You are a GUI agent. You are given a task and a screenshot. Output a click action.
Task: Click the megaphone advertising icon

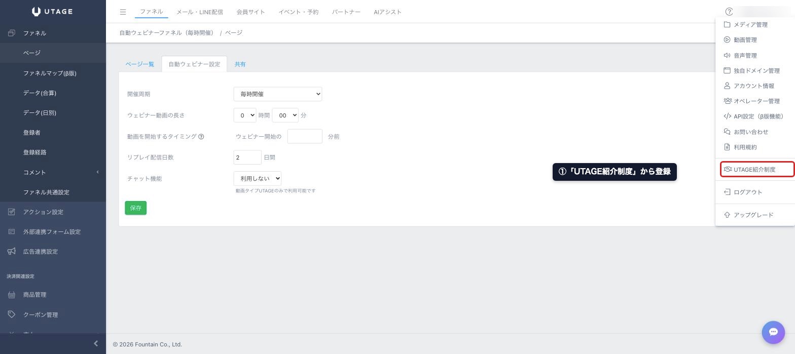(x=12, y=251)
